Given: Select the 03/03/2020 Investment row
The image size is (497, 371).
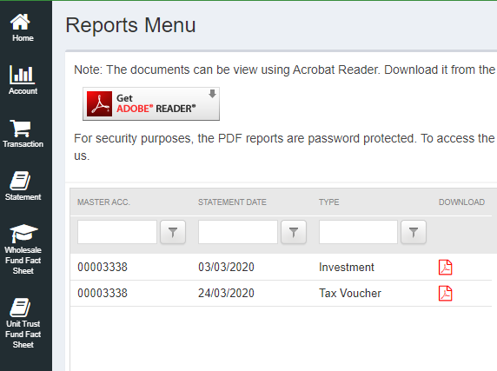Looking at the screenshot, I should [x=281, y=267].
